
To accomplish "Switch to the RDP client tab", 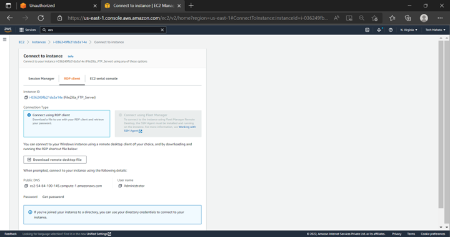I will pyautogui.click(x=72, y=79).
